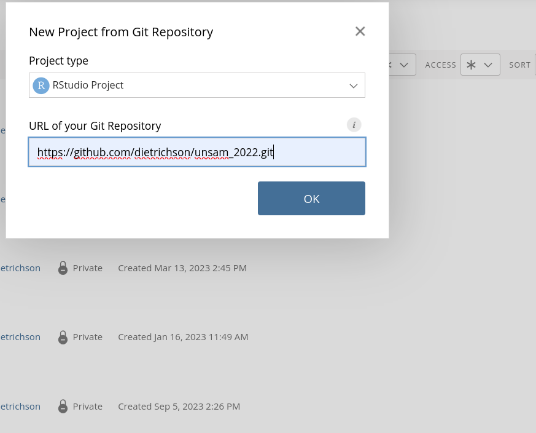Open the owner link on the Jan 16, 2023 row
This screenshot has height=433, width=536.
click(x=20, y=337)
